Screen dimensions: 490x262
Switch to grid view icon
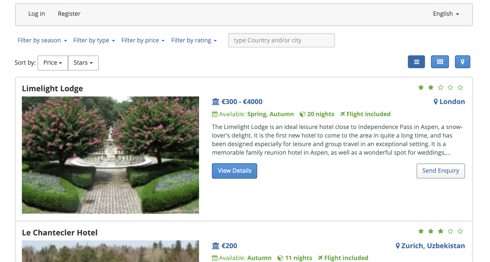pos(440,62)
